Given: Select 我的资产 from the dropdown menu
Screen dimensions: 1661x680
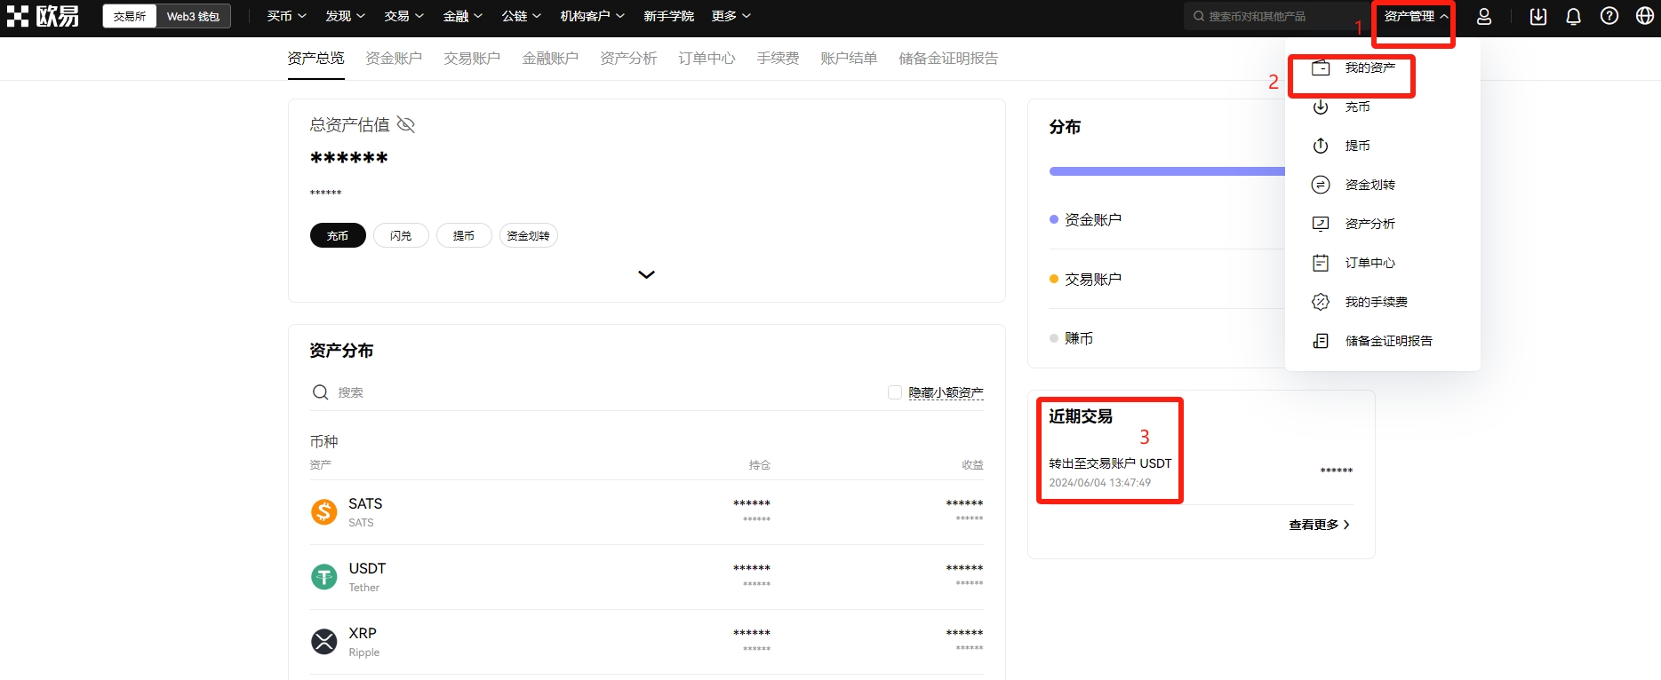Looking at the screenshot, I should point(1369,68).
